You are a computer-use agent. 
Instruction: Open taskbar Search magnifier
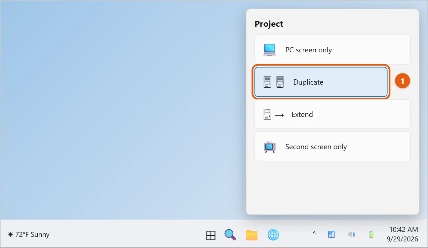click(230, 235)
